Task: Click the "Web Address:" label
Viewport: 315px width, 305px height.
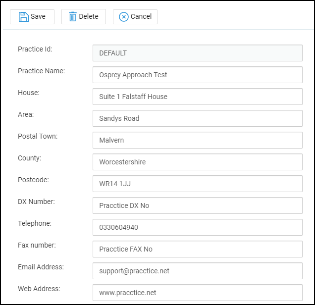Action: click(x=39, y=289)
